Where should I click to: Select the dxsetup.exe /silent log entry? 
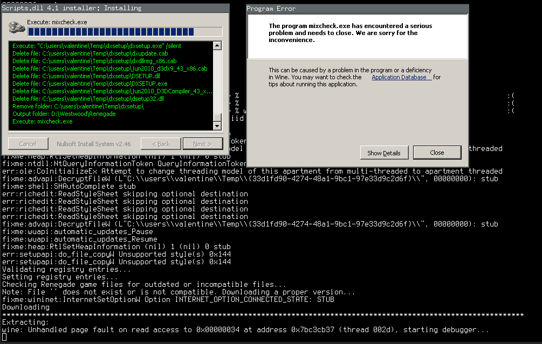[97, 46]
